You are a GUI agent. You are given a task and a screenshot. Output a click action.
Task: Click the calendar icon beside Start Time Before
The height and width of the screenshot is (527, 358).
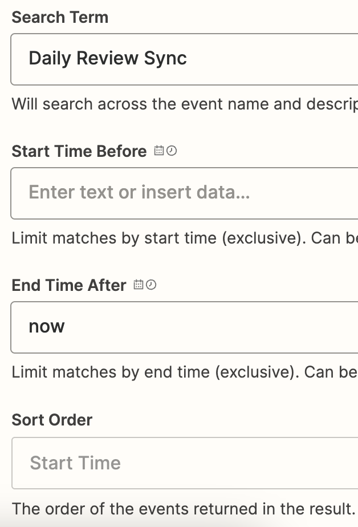pyautogui.click(x=159, y=151)
